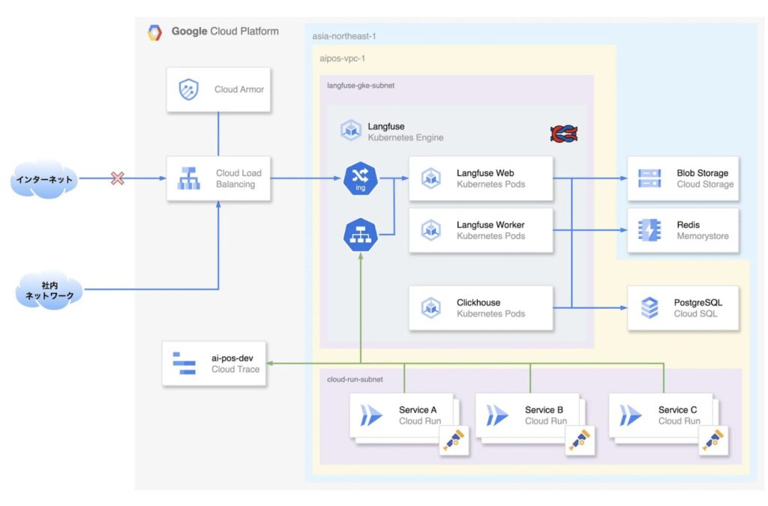
Task: Click the Clickhouse Kubernetes Pods box
Action: coord(481,308)
